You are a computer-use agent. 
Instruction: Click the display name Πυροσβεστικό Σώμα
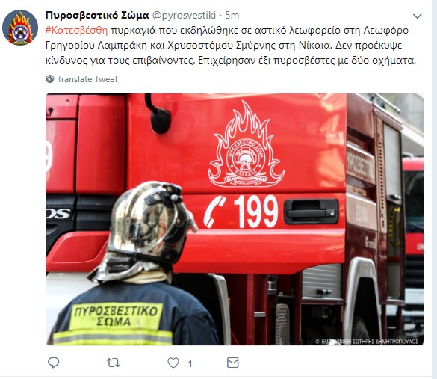point(97,15)
